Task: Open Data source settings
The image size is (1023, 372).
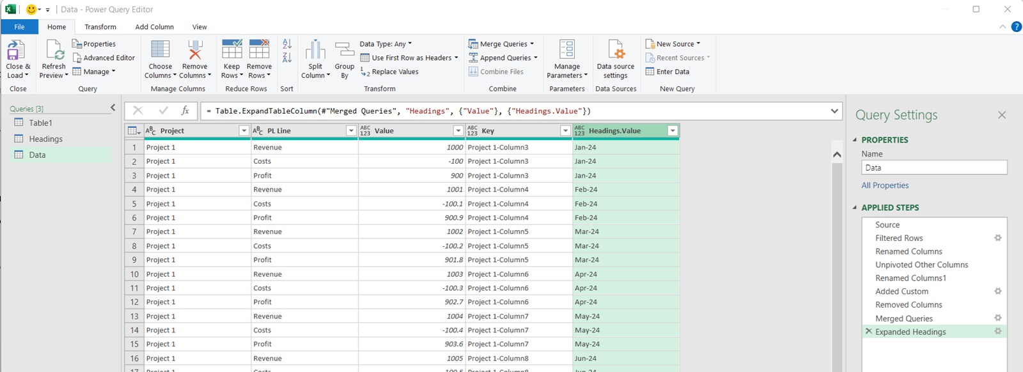Action: pyautogui.click(x=616, y=59)
